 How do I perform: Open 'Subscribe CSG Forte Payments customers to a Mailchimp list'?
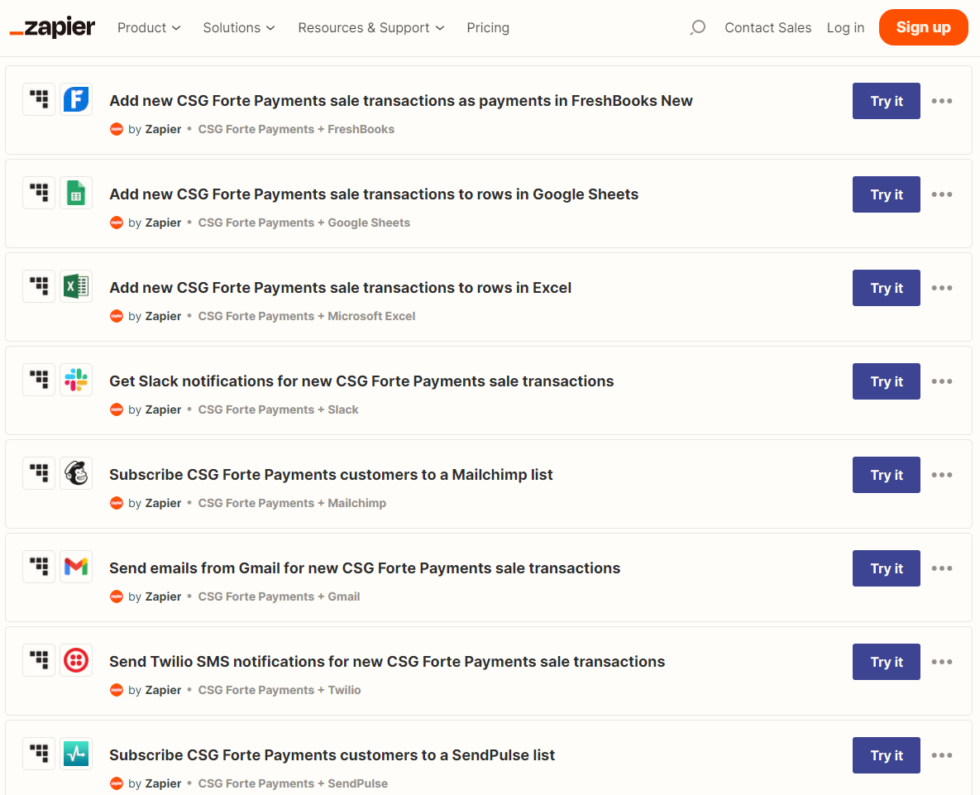pyautogui.click(x=331, y=474)
